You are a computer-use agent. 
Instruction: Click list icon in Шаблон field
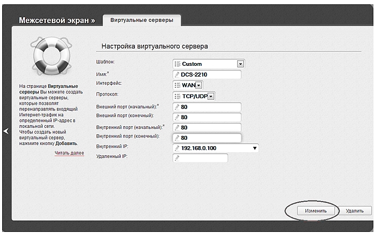click(177, 64)
